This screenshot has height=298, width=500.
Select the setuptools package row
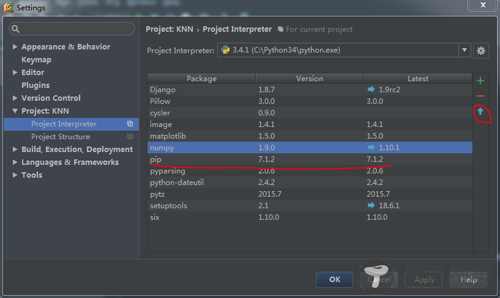pyautogui.click(x=310, y=205)
